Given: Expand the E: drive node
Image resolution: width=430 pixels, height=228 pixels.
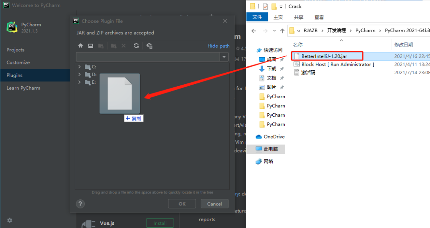Looking at the screenshot, I should [x=80, y=82].
